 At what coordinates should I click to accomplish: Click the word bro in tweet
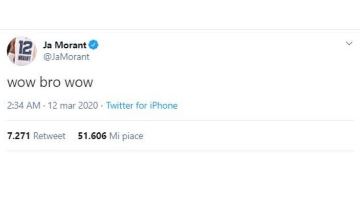[50, 82]
